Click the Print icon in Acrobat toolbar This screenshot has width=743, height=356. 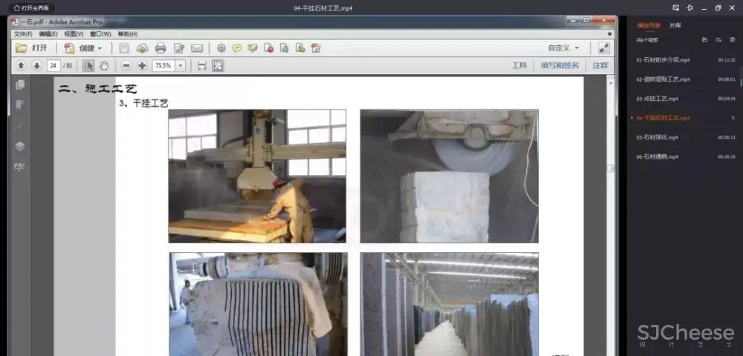click(160, 48)
